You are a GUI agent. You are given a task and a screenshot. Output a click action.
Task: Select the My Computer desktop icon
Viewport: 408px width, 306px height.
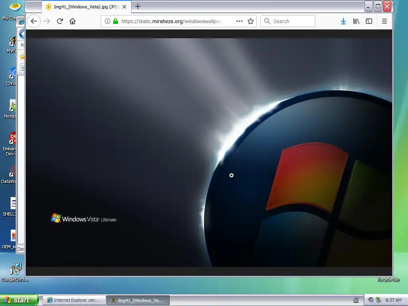[12, 11]
